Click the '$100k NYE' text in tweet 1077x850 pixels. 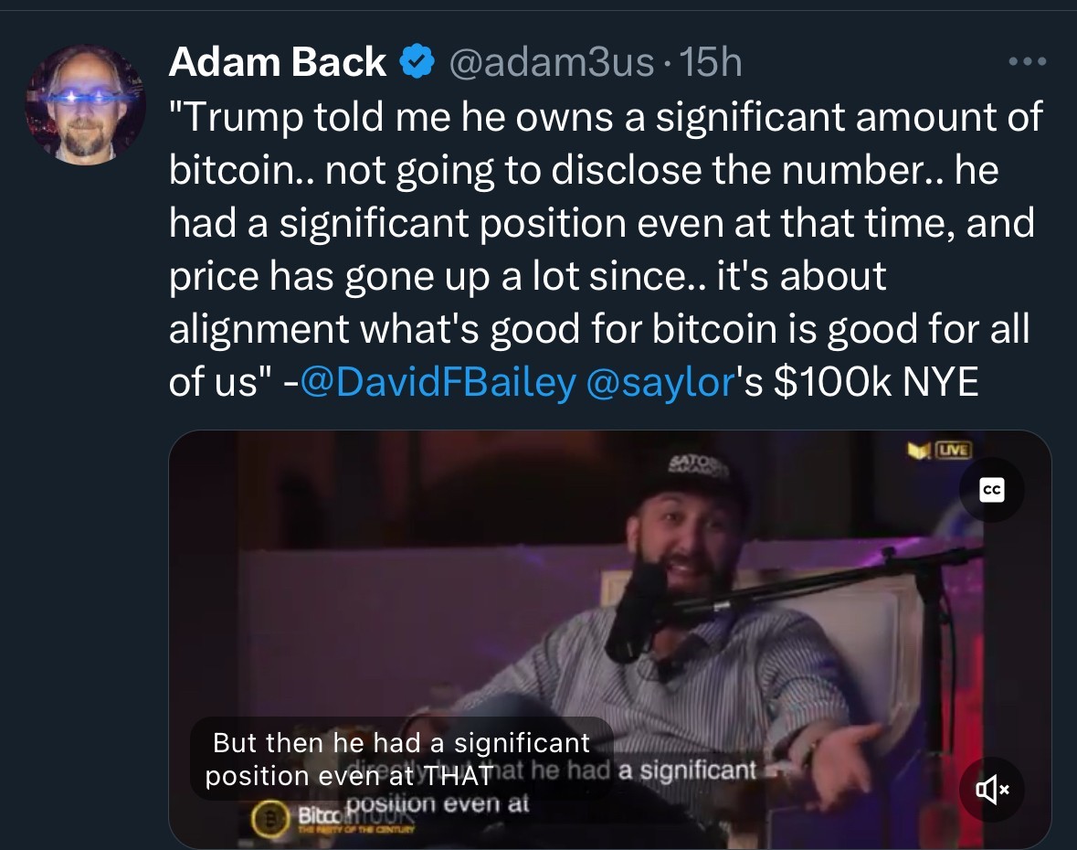click(875, 383)
